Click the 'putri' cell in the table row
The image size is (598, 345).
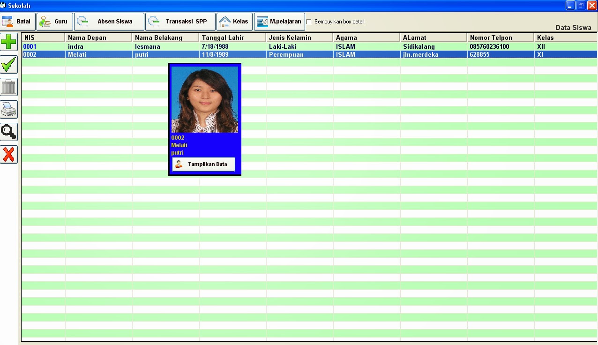point(165,54)
